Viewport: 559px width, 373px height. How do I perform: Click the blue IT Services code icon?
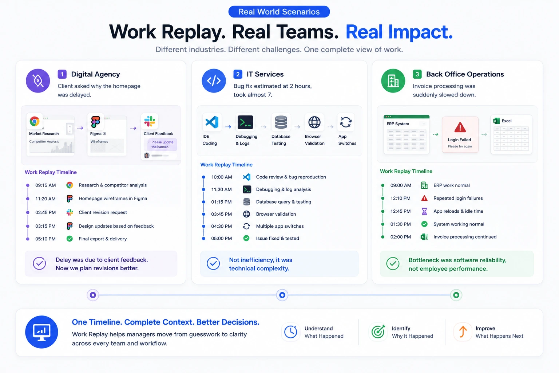click(214, 81)
